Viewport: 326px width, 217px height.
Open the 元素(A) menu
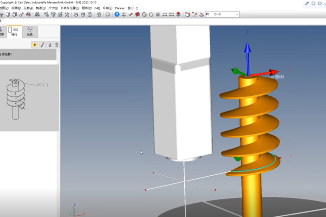[x=28, y=8]
